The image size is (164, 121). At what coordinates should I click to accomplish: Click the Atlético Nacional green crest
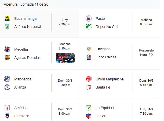(7, 27)
